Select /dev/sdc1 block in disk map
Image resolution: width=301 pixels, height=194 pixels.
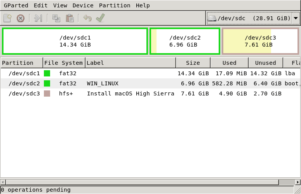click(75, 41)
